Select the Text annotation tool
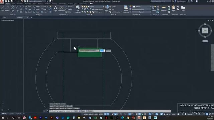The image size is (214, 120). click(55, 8)
